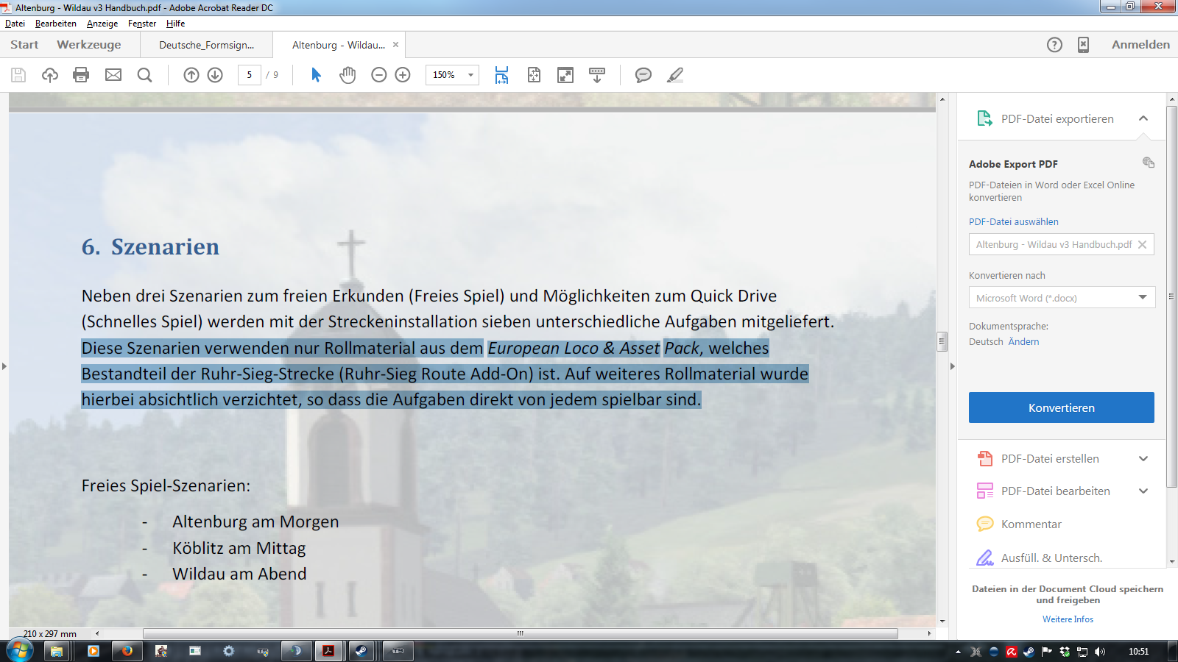Click the Ändern language link
Screen dimensions: 1178x662
[1023, 342]
